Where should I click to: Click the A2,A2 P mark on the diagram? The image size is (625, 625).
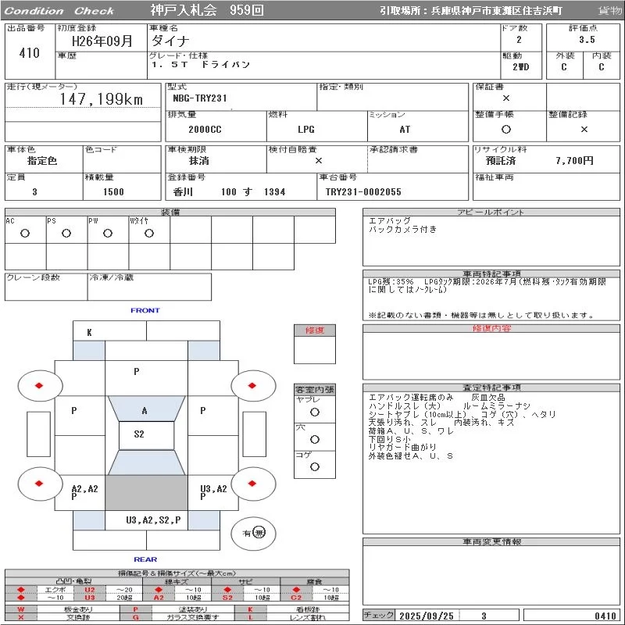(x=84, y=492)
